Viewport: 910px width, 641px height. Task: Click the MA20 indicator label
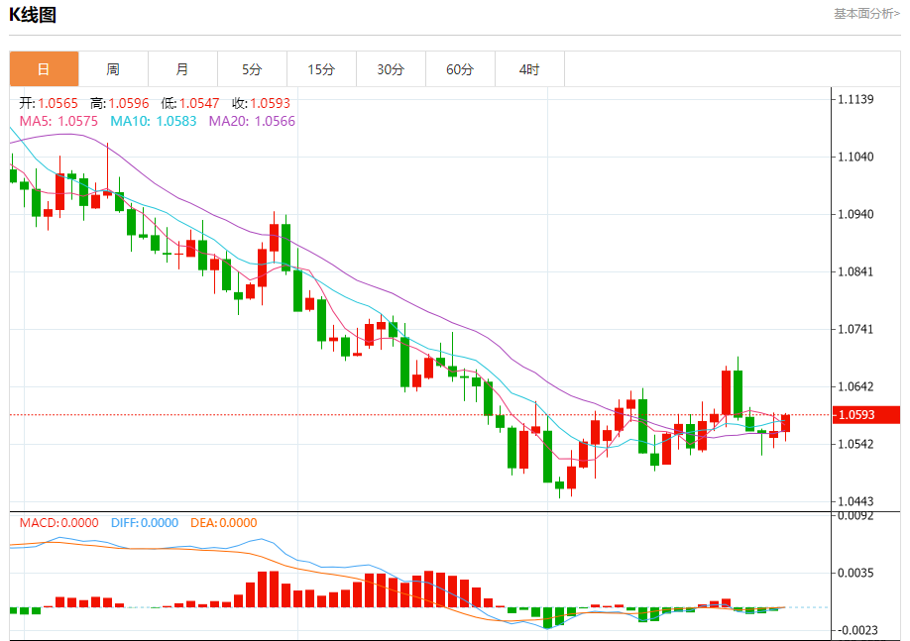[252, 121]
